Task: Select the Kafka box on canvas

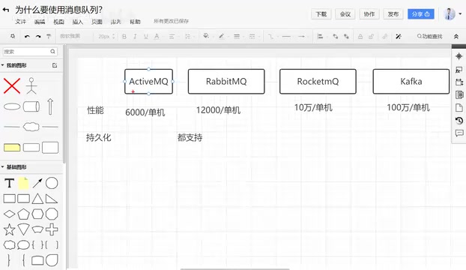Action: [x=411, y=82]
